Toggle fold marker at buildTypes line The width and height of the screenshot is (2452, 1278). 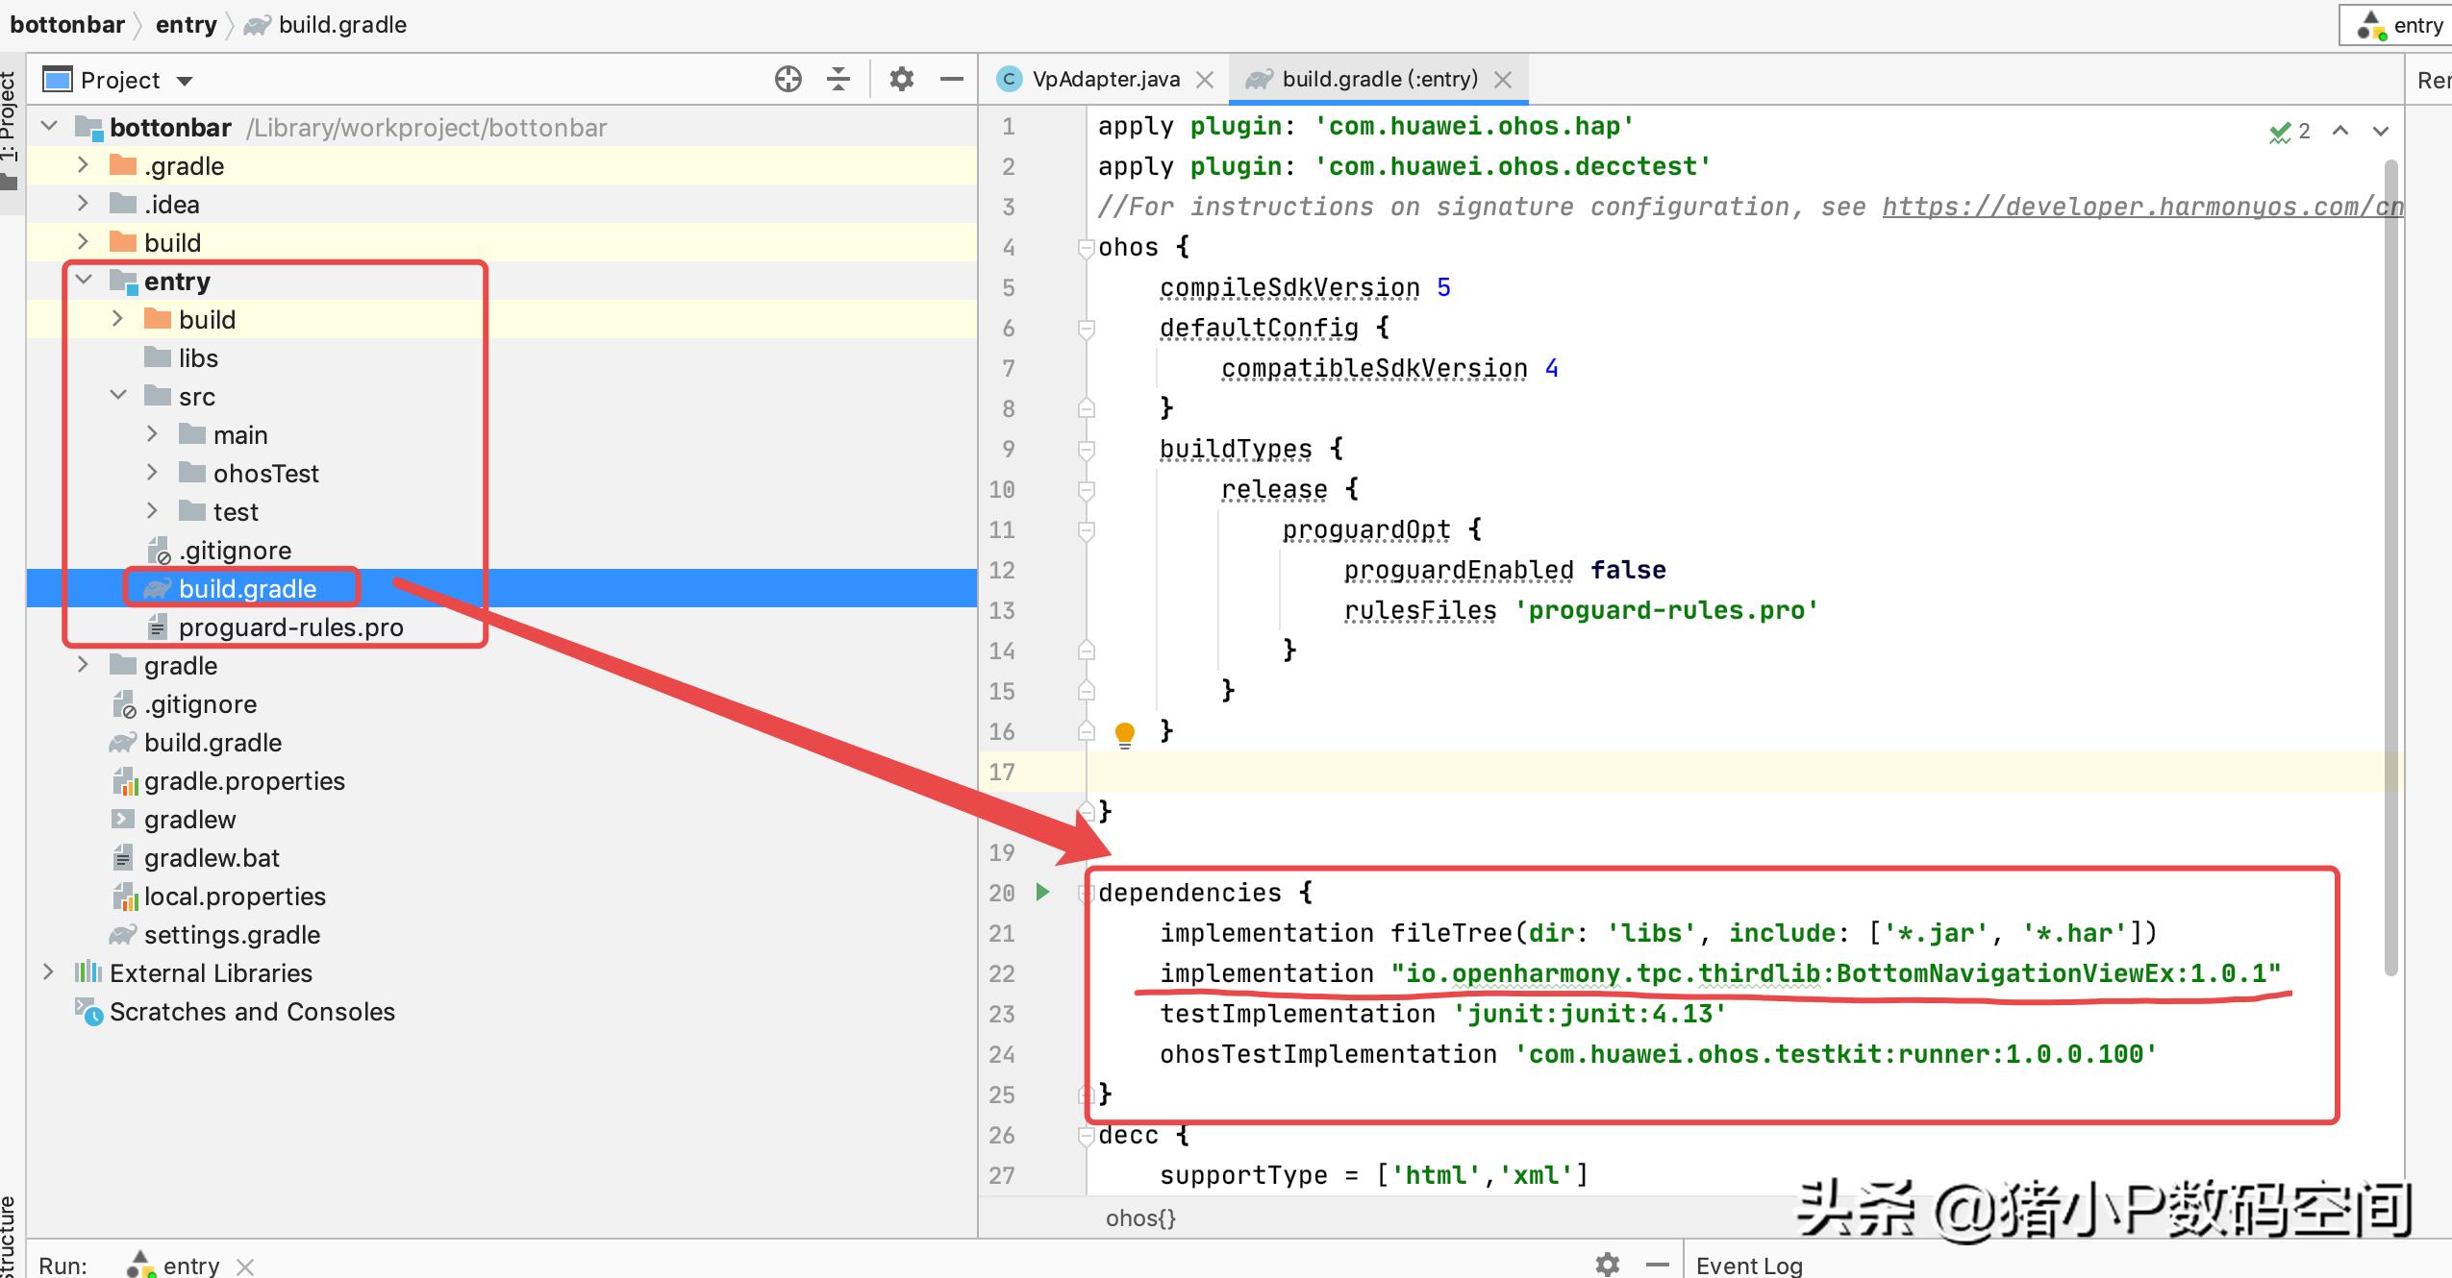pos(1087,449)
